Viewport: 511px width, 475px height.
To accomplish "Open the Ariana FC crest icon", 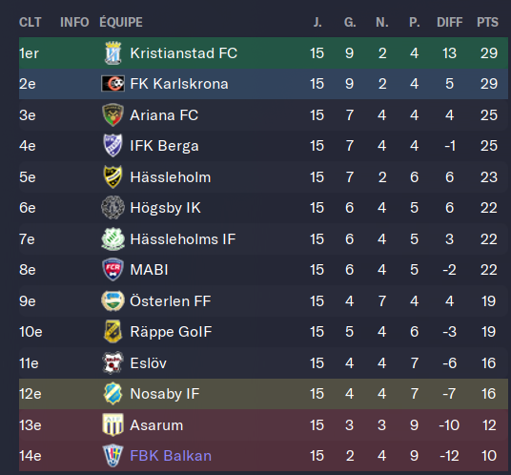I will coord(112,114).
